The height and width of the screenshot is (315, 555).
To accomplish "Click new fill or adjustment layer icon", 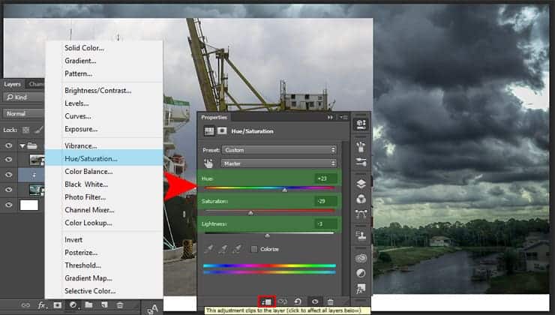I will click(73, 305).
